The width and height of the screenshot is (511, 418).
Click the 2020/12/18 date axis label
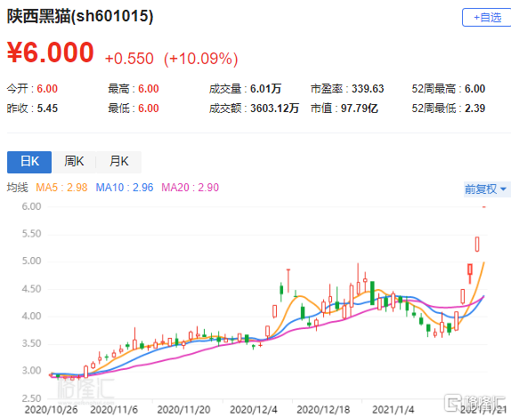click(x=323, y=409)
